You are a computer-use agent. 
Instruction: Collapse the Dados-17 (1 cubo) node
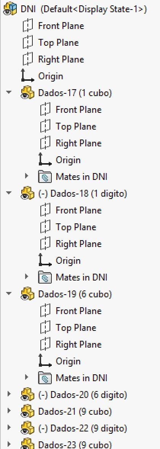point(9,93)
